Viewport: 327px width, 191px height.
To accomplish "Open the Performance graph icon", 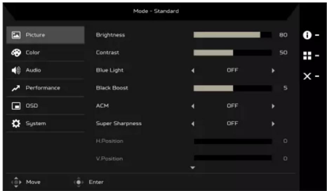I will tap(16, 88).
